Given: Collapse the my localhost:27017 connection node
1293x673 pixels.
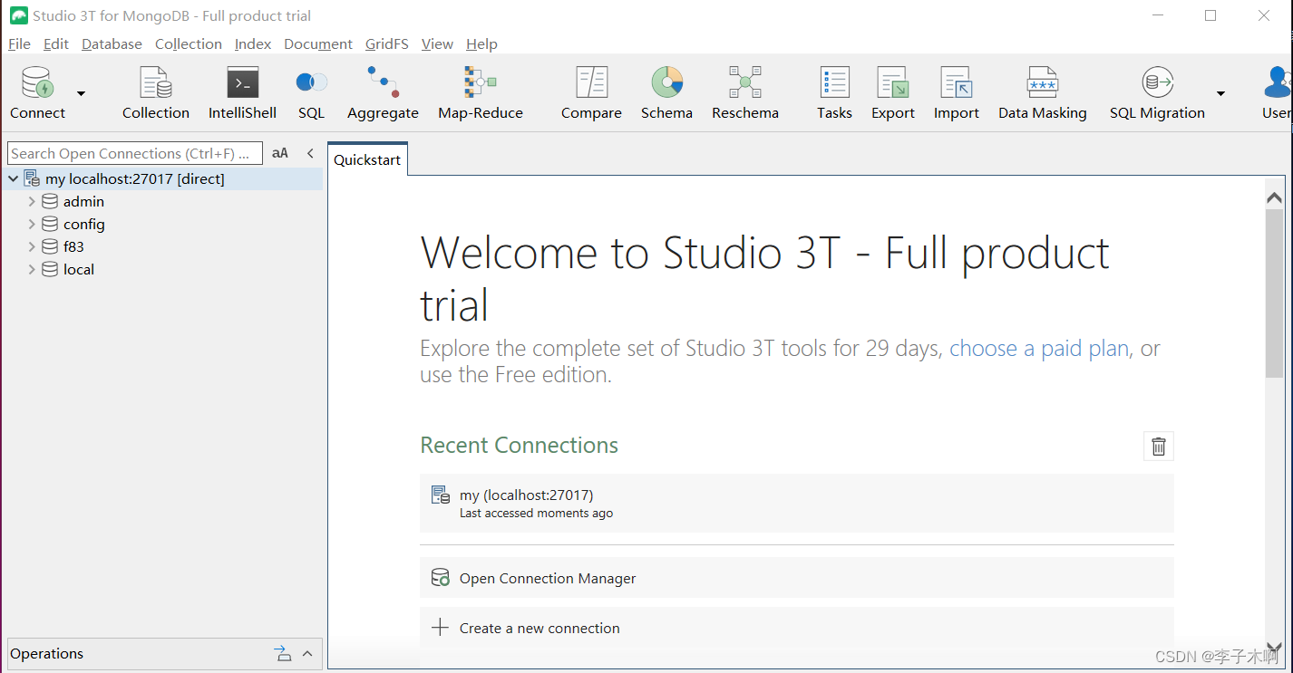Looking at the screenshot, I should tap(14, 178).
